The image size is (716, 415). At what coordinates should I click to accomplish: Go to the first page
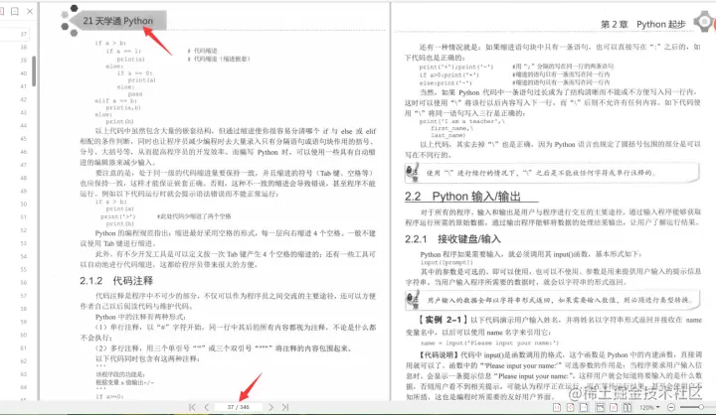[x=192, y=407]
